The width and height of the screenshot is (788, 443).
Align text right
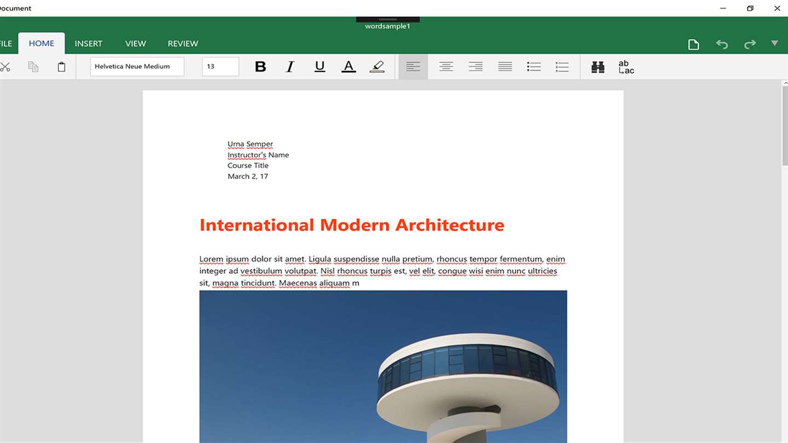(x=476, y=67)
